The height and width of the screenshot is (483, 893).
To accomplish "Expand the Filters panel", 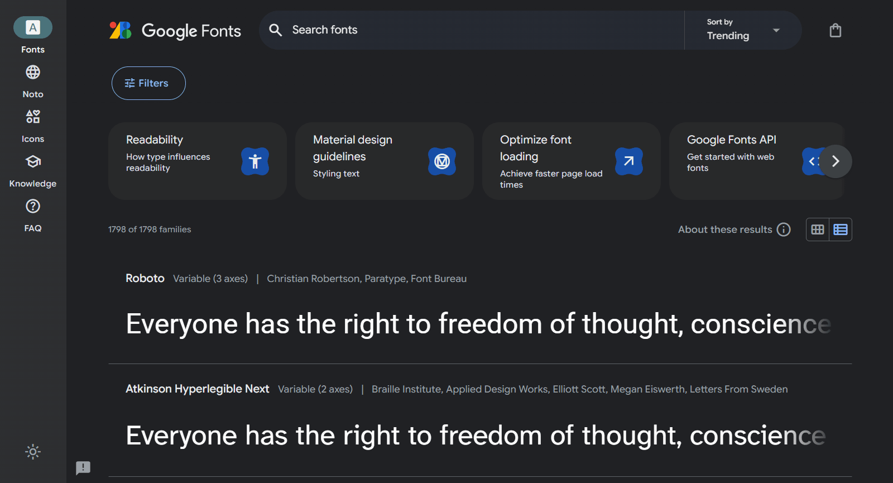I will (148, 83).
